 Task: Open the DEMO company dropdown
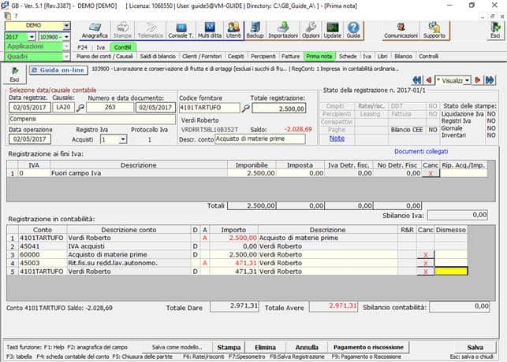[x=66, y=25]
